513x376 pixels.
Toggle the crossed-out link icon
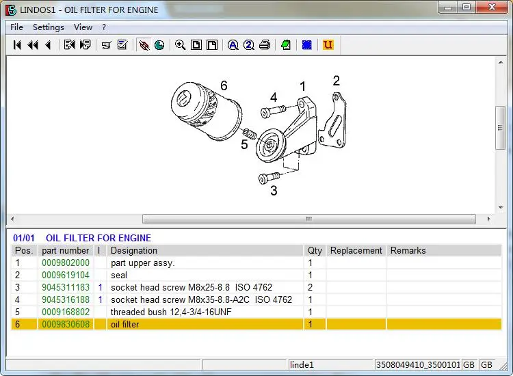click(144, 45)
